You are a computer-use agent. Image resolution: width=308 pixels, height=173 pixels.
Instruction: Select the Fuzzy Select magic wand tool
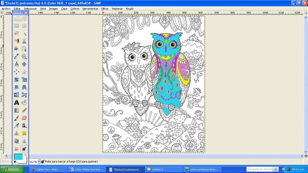point(24,33)
